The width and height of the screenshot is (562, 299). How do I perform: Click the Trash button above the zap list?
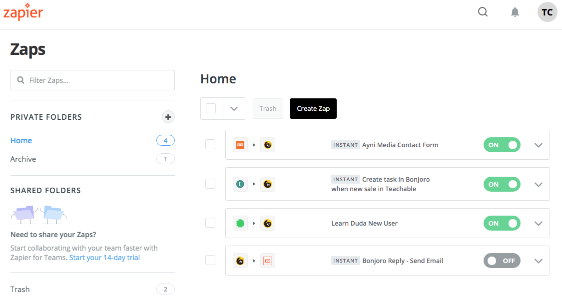[268, 108]
